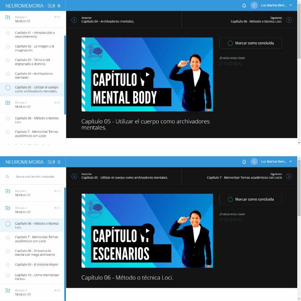Mark Capítulo 03 circle in sidebar list
Image resolution: width=301 pixels, height=301 pixels.
click(x=8, y=61)
